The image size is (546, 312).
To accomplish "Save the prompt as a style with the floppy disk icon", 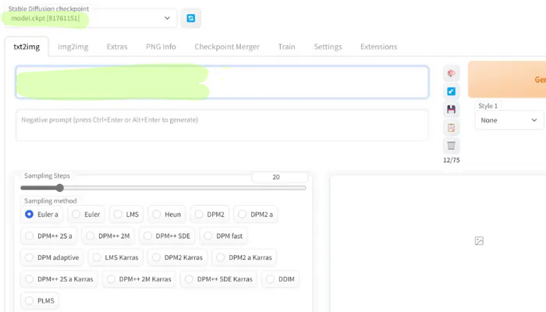I will 452,109.
